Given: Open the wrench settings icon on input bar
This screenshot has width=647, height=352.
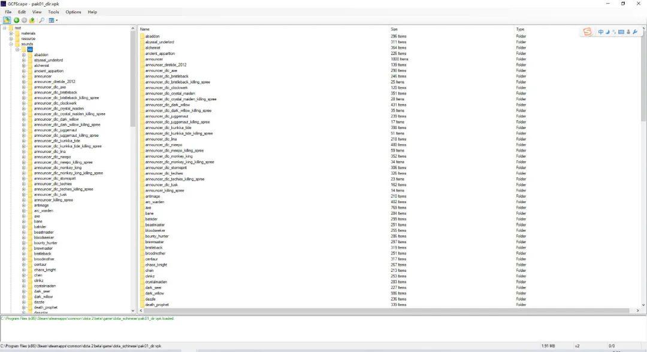Looking at the screenshot, I should click(635, 32).
